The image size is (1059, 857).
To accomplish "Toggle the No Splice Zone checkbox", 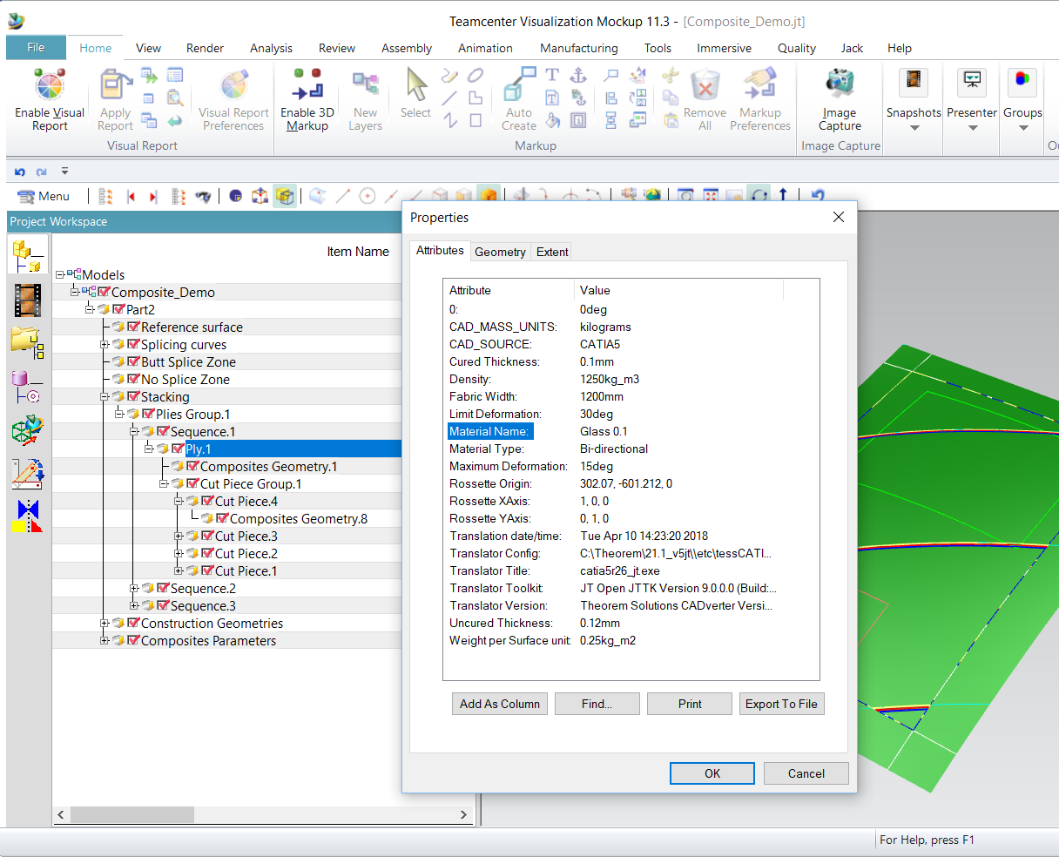I will [134, 379].
